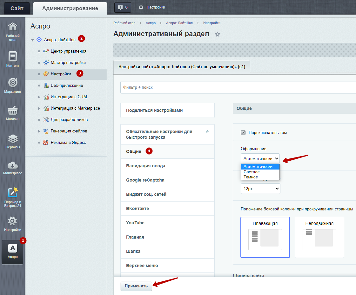Switch to the Администрирование tab
Image resolution: width=356 pixels, height=295 pixels.
(x=70, y=8)
